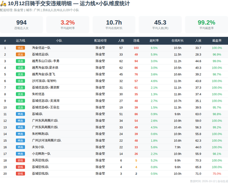Sort by the 小队 column header

pos(59,40)
